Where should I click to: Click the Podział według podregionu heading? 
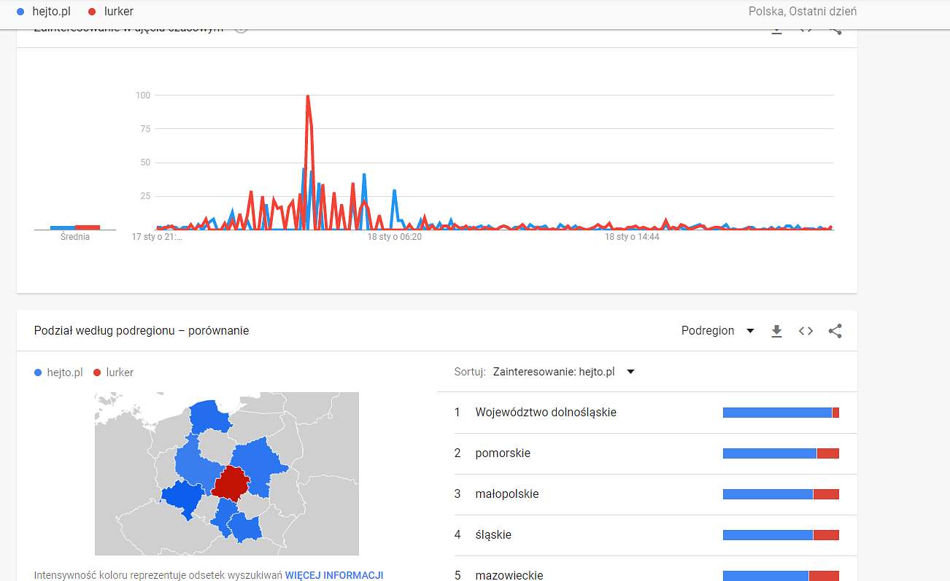click(x=142, y=331)
